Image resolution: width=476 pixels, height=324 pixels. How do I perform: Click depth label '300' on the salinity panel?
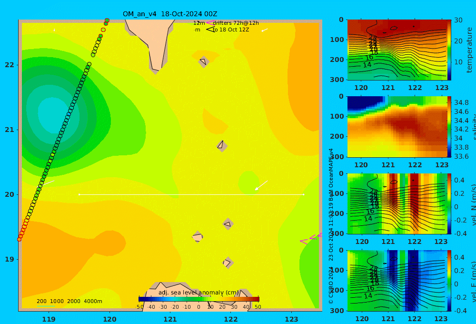click(x=337, y=156)
